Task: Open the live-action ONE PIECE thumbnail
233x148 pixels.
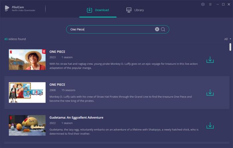Action: (27, 60)
